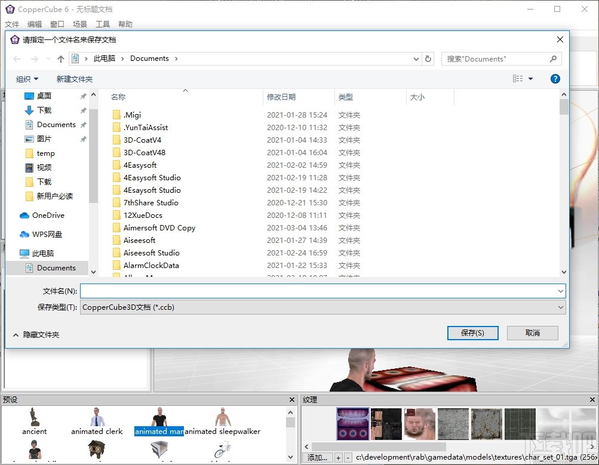This screenshot has width=599, height=465.
Task: Select the Aiseesoft Studio folder
Action: pos(151,252)
